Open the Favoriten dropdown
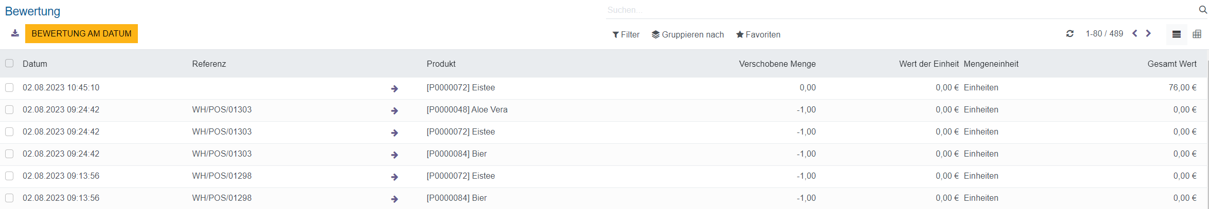Viewport: 1209px width, 209px height. (758, 34)
